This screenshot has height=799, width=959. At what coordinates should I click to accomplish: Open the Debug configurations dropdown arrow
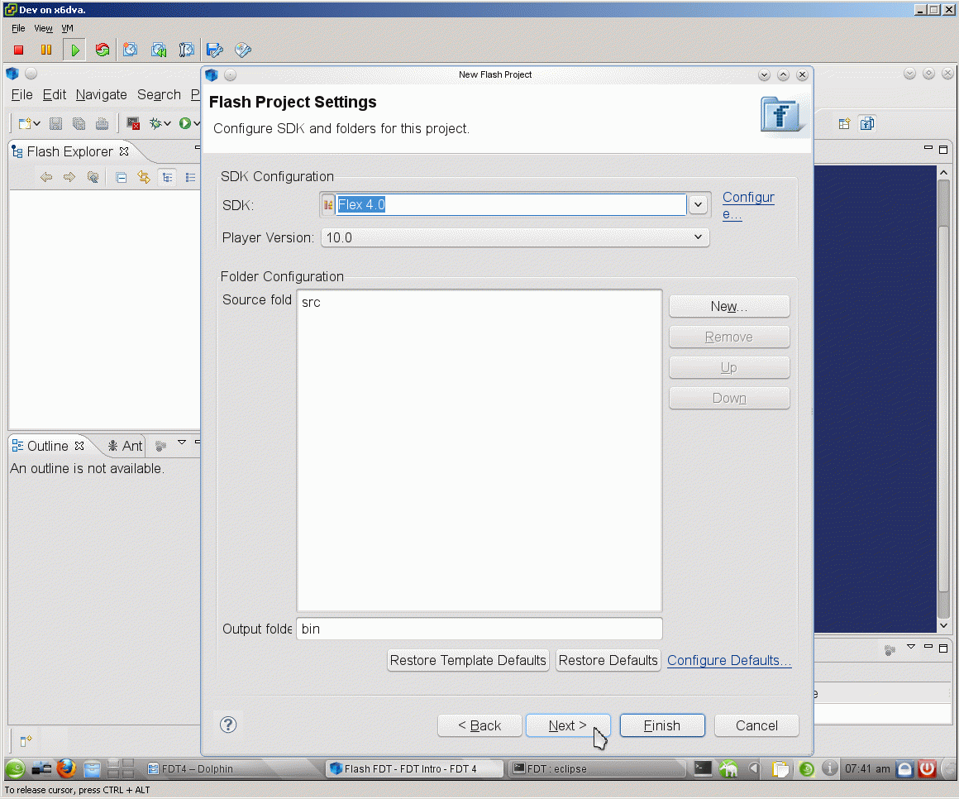click(x=168, y=123)
